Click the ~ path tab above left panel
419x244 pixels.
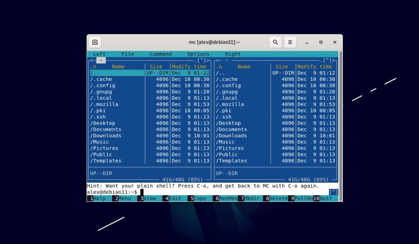(101, 60)
